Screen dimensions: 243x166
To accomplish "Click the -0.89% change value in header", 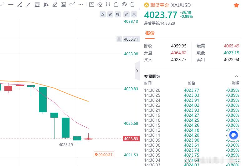I will pyautogui.click(x=186, y=17).
